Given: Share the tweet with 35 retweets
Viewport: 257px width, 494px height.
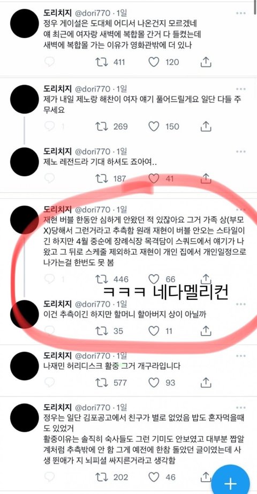Looking at the screenshot, I should point(206,331).
